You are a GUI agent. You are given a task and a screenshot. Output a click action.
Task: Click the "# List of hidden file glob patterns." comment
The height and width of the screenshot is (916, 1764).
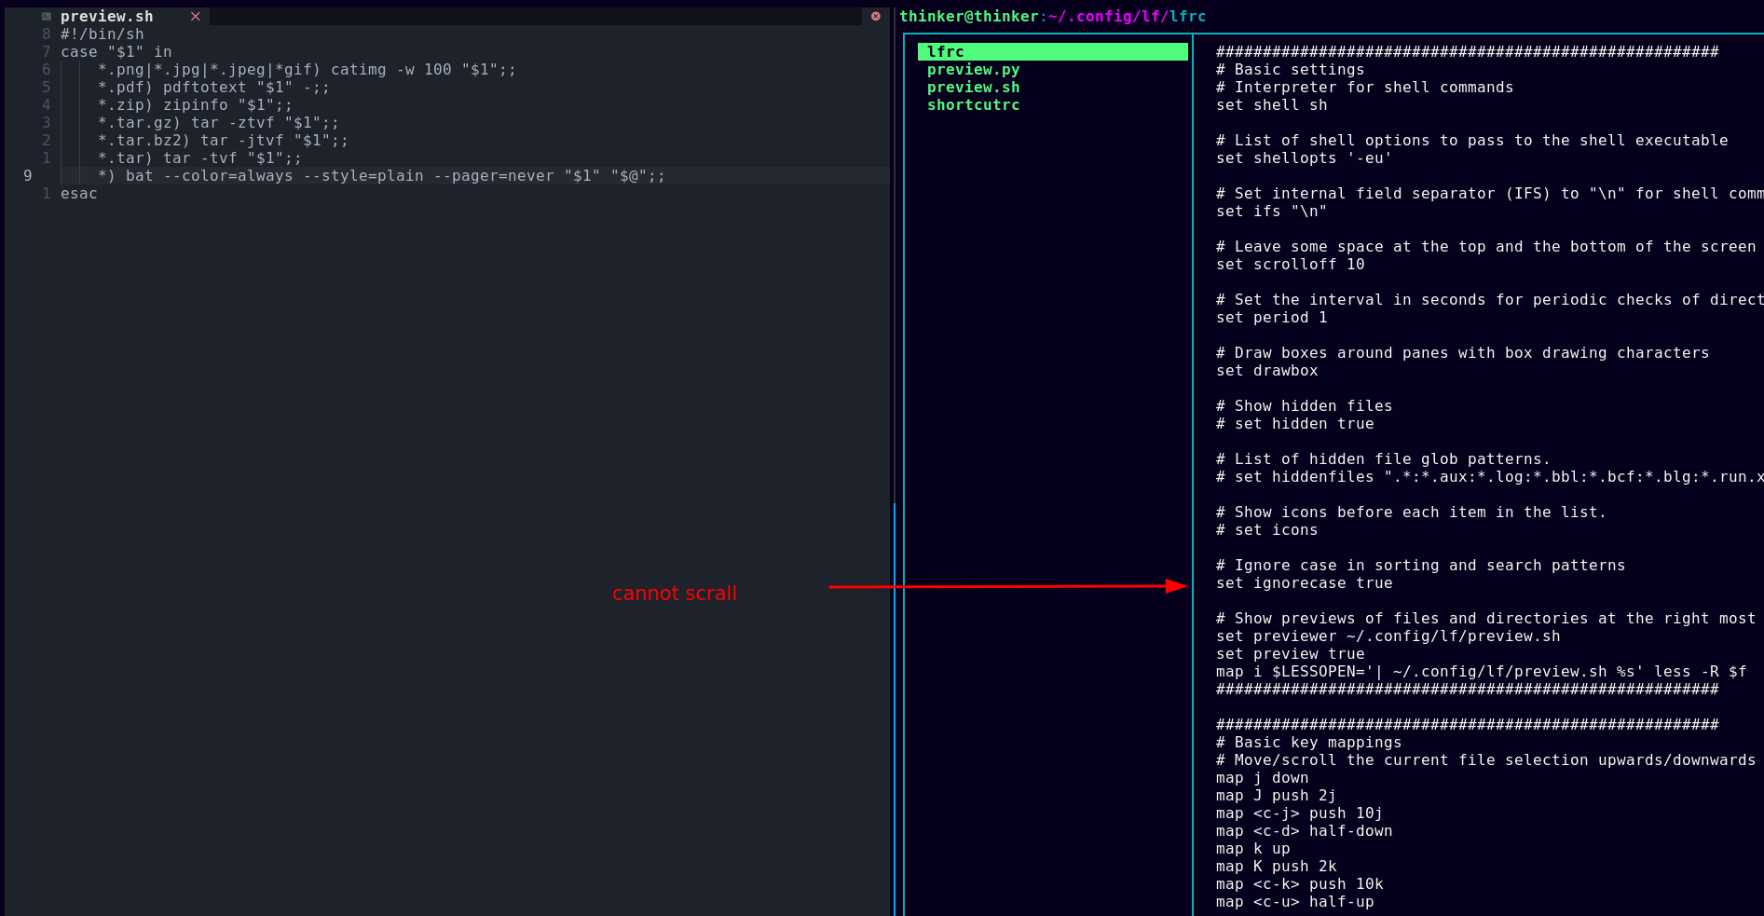coord(1383,458)
